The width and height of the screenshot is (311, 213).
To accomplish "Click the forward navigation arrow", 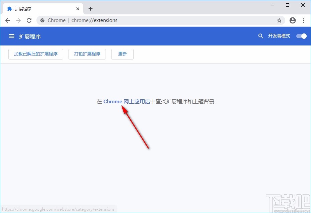I will coord(18,20).
